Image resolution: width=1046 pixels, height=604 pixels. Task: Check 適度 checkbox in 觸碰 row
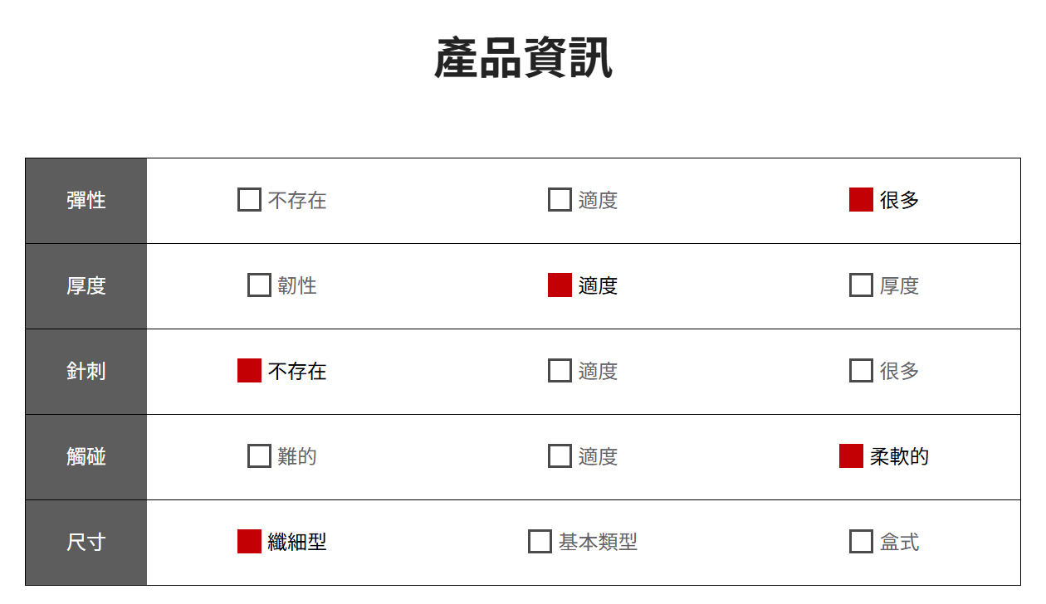tap(560, 456)
